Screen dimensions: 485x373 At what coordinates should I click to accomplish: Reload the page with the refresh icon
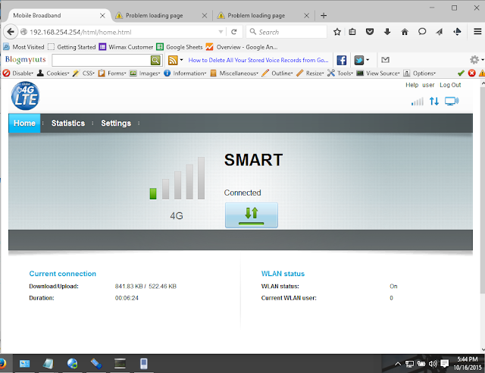pos(234,32)
